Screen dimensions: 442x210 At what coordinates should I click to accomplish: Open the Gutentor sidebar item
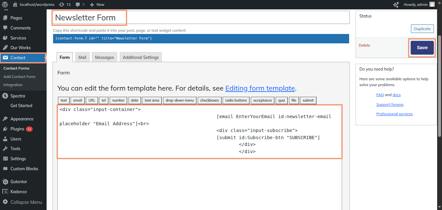pos(18,182)
